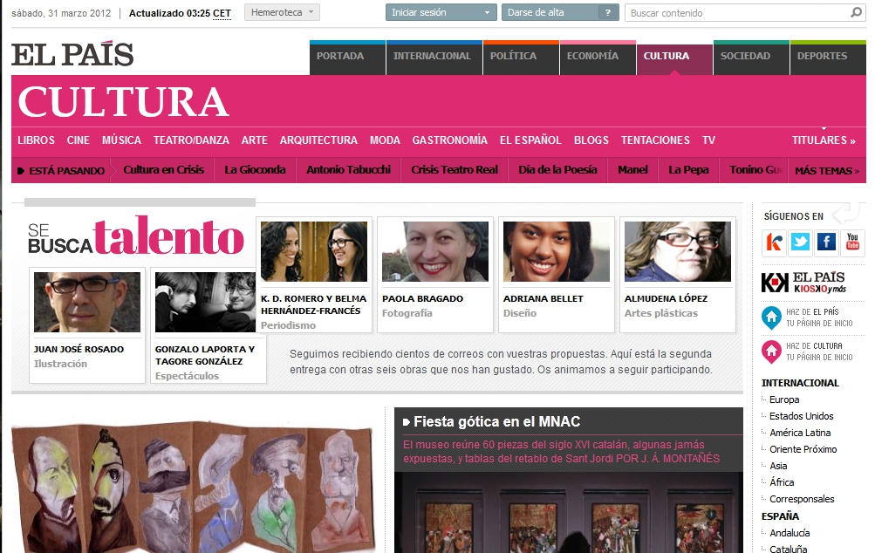875x553 pixels.
Task: Open the Antonio Tabucchi topic
Action: tap(348, 169)
